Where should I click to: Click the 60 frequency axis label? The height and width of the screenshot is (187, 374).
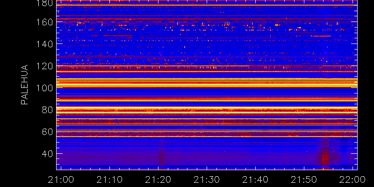point(47,132)
